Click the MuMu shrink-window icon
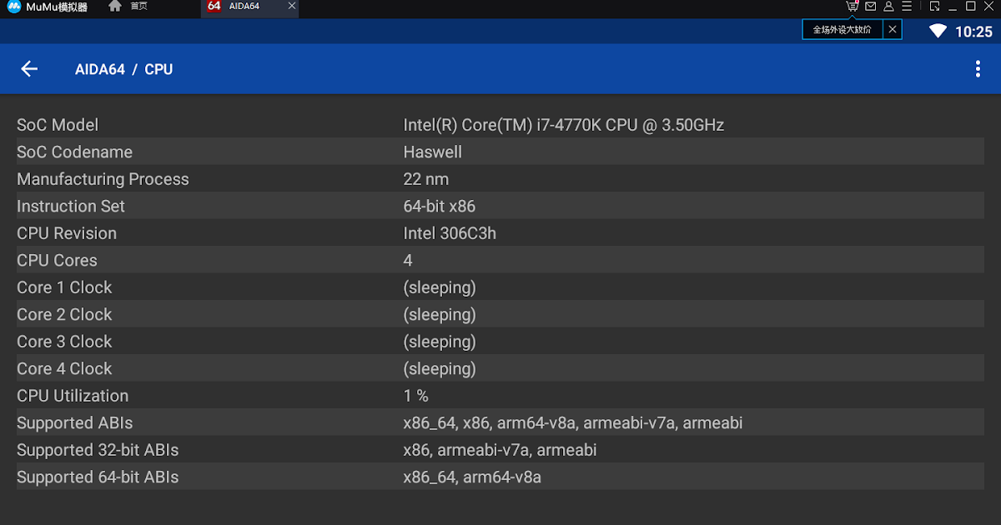 tap(934, 7)
